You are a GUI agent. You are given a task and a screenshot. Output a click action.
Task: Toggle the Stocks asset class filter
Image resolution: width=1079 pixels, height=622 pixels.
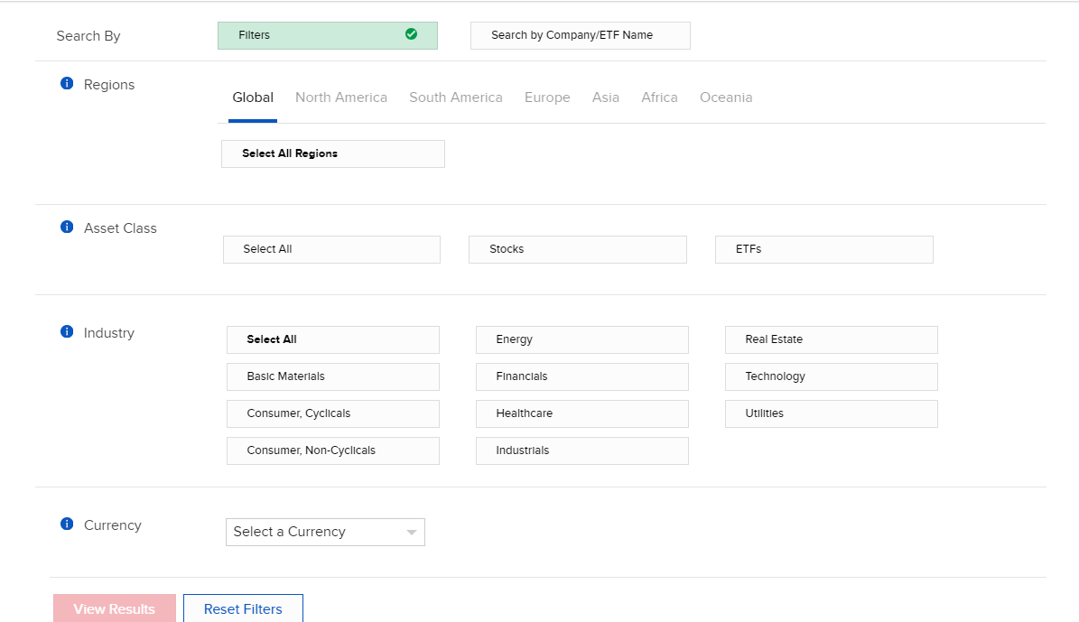(x=577, y=249)
